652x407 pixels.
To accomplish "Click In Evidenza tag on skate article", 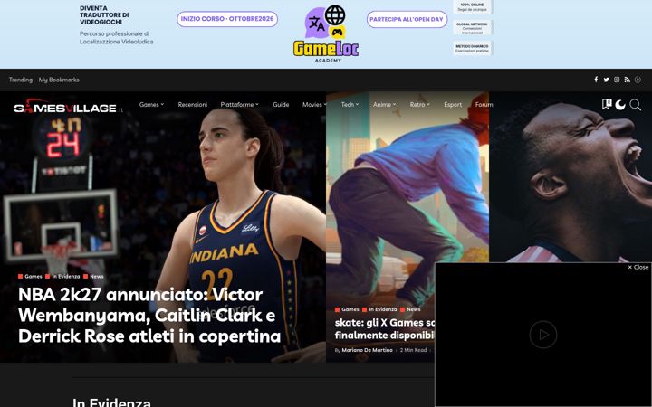I will 379,309.
